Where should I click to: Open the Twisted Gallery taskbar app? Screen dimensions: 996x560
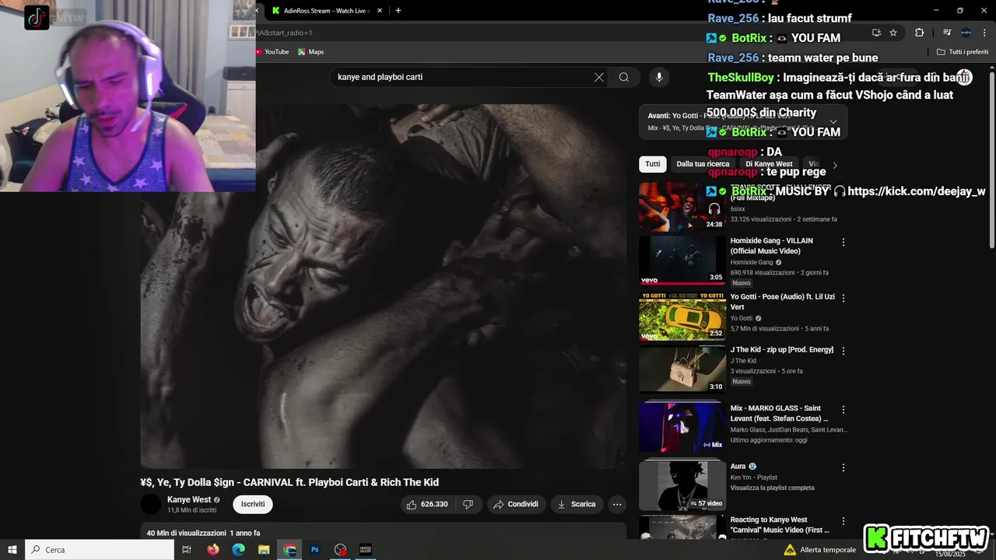point(366,549)
